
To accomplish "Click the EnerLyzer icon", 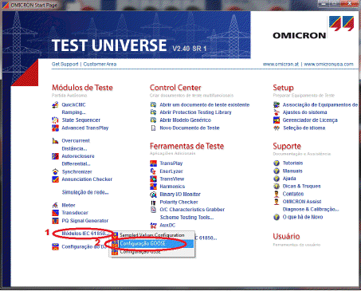I will click(x=153, y=171).
